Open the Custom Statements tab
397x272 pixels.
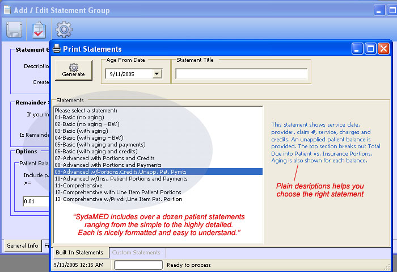click(136, 252)
